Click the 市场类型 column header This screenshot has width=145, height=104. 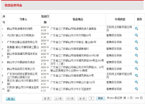pyautogui.click(x=120, y=19)
